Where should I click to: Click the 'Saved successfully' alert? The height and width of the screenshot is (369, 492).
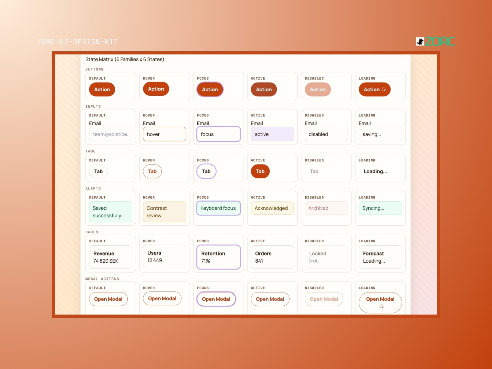point(111,212)
